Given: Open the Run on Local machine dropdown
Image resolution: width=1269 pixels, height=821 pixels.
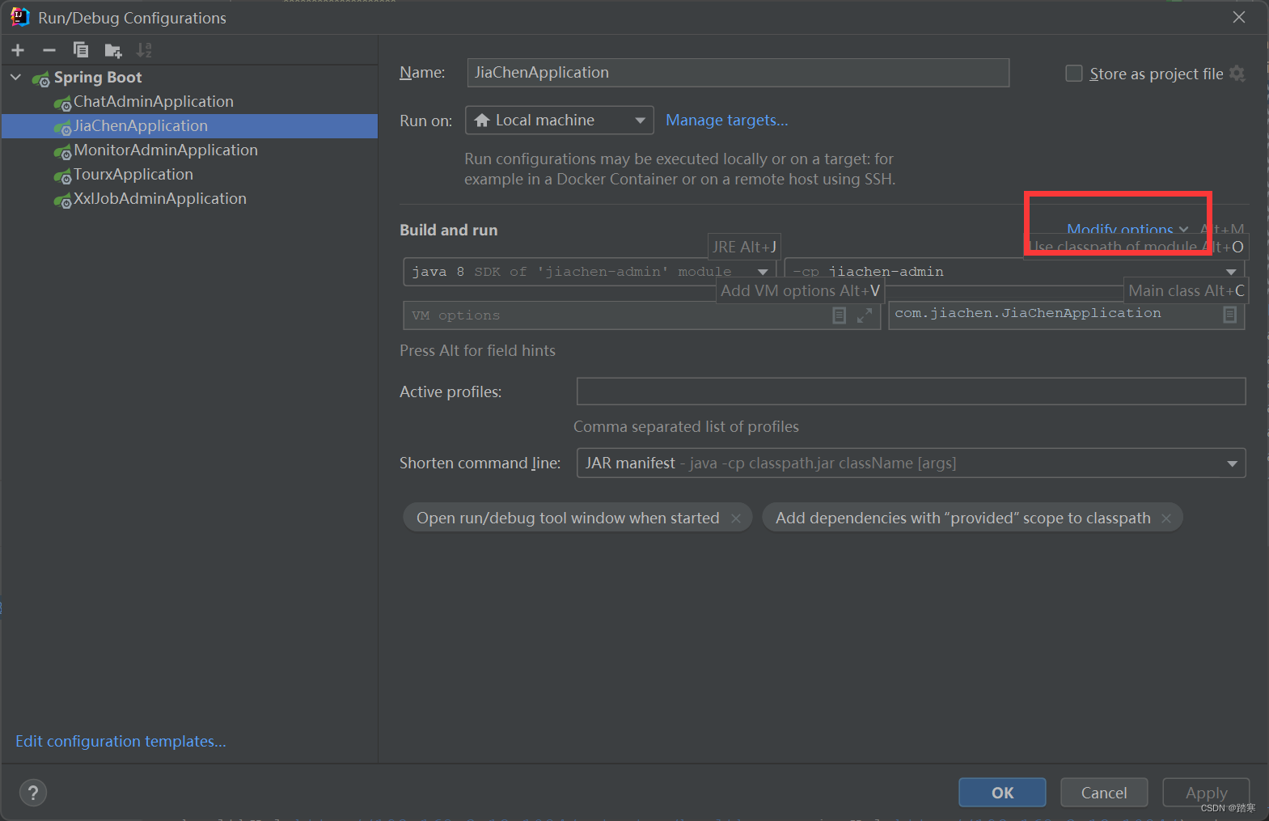Looking at the screenshot, I should coord(560,121).
